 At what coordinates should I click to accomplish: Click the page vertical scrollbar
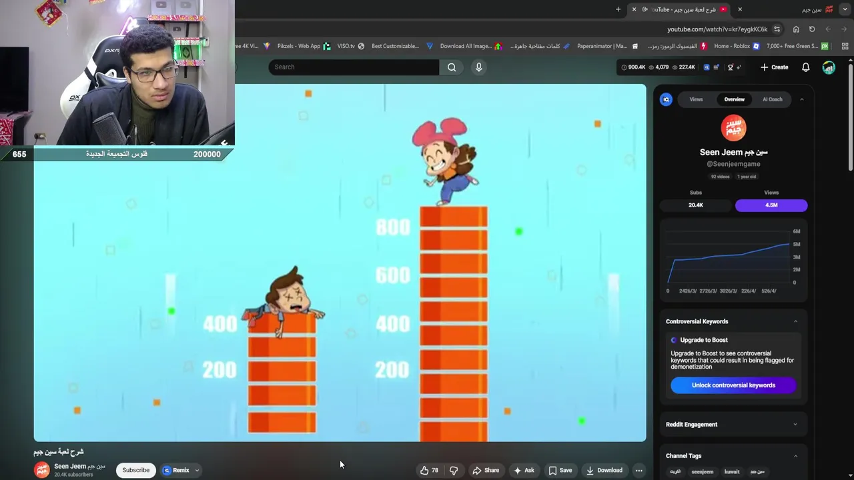[x=851, y=117]
